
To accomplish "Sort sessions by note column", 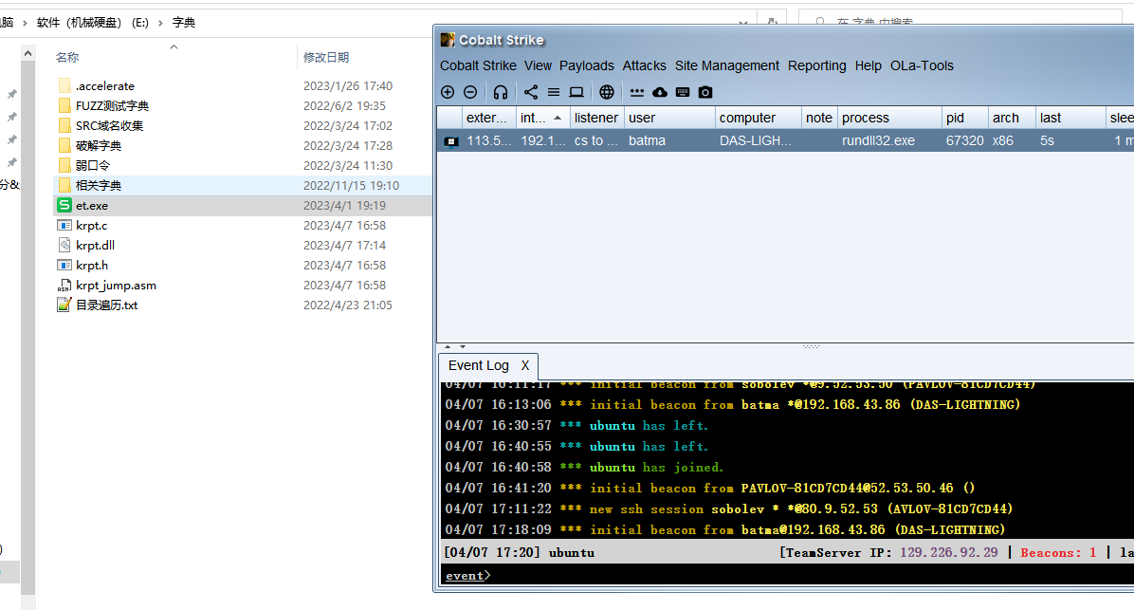I will (819, 118).
